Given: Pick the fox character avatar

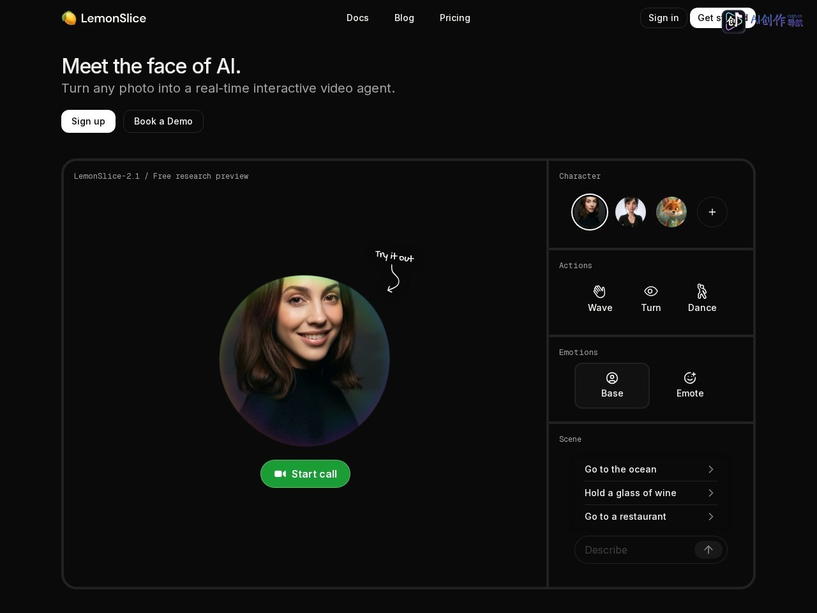Looking at the screenshot, I should 671,212.
